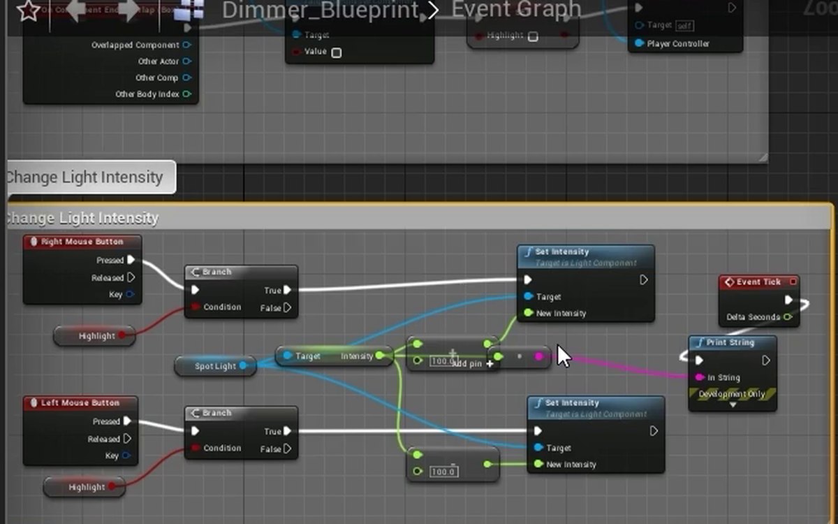The height and width of the screenshot is (524, 838).
Task: Click the Overlapped Component output pin
Action: [186, 45]
